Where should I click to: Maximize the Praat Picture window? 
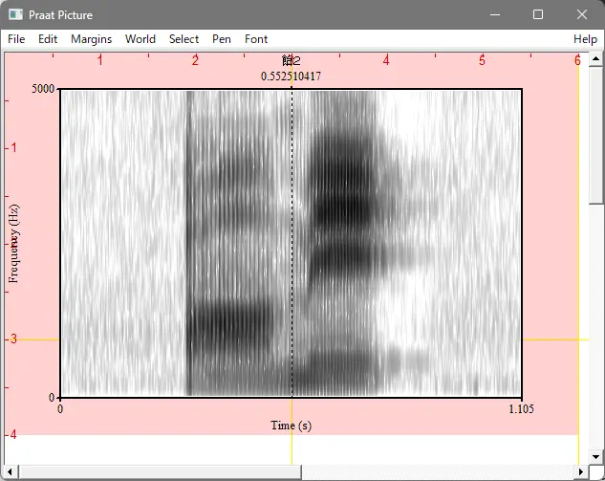pyautogui.click(x=538, y=15)
